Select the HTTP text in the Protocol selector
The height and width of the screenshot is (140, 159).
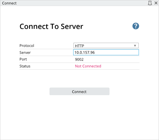tap(79, 46)
